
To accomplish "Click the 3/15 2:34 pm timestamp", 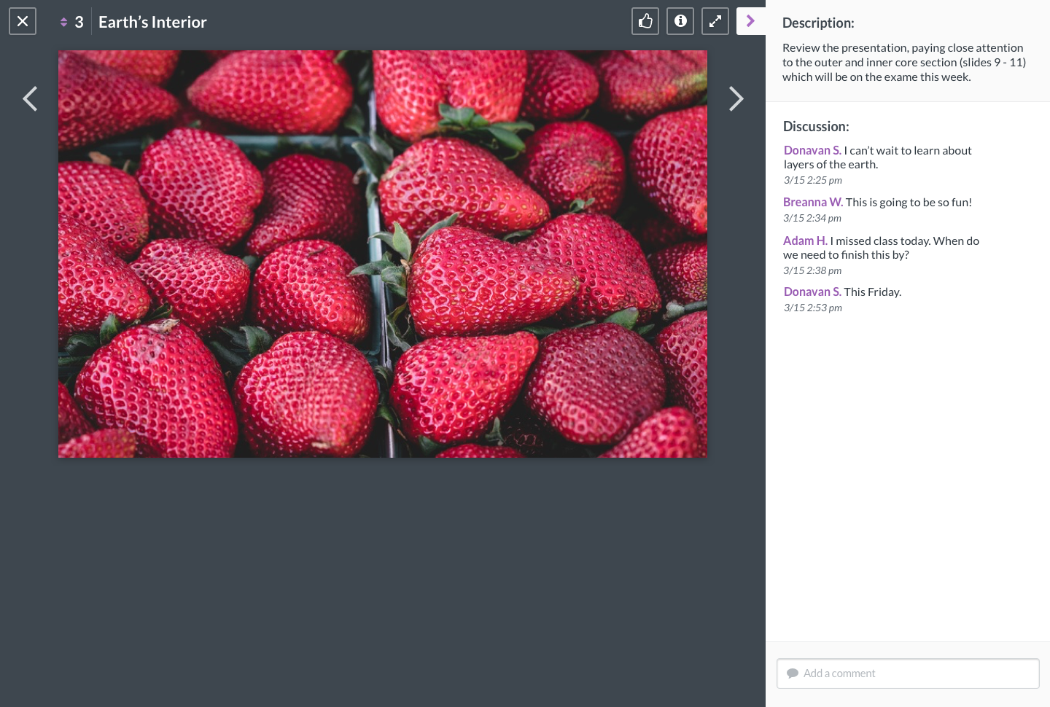I will [812, 218].
